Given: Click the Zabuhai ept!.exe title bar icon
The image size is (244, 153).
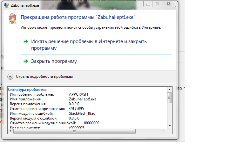Looking at the screenshot, I should coord(7,5).
